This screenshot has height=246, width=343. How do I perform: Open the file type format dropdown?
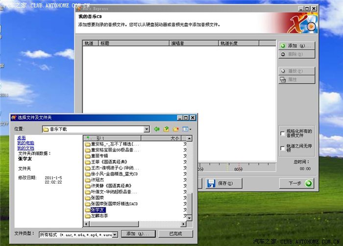115,234
